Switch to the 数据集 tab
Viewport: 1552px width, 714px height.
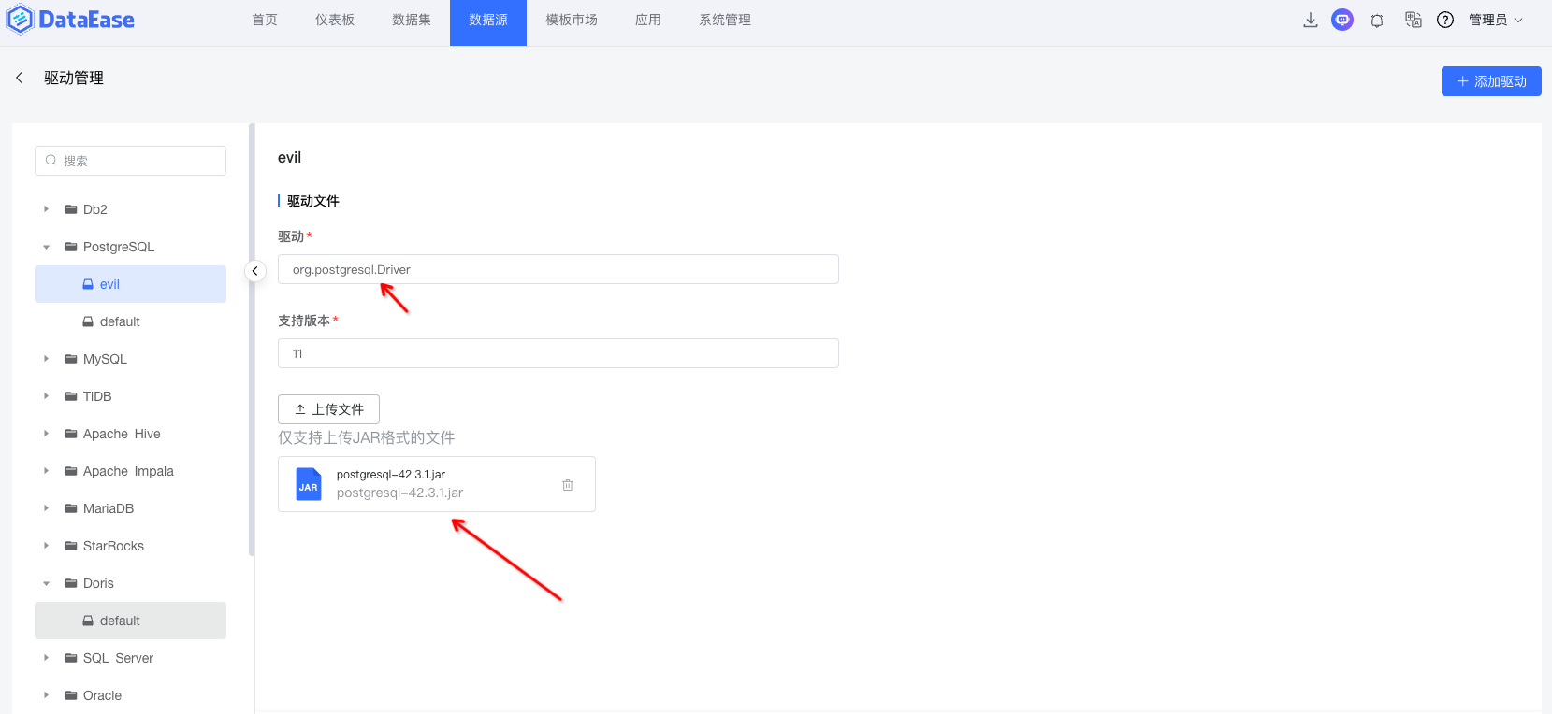click(x=412, y=21)
